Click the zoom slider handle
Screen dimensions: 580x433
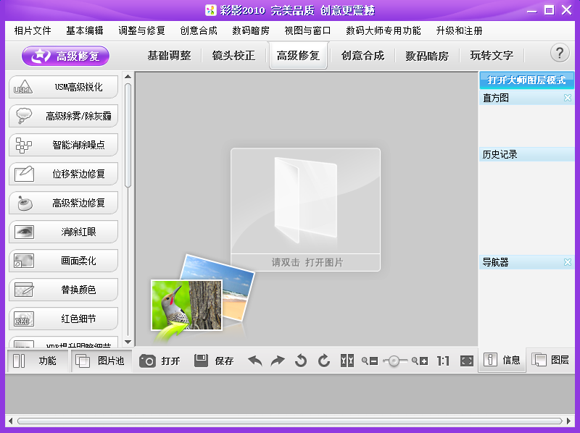point(394,361)
